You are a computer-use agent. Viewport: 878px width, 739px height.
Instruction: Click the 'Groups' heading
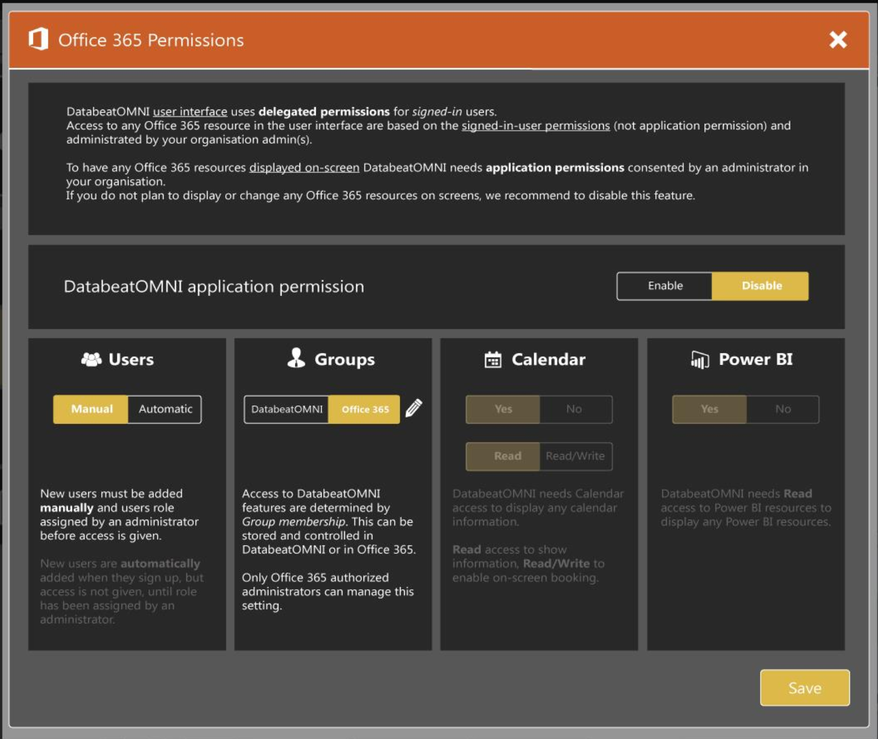[x=344, y=359]
